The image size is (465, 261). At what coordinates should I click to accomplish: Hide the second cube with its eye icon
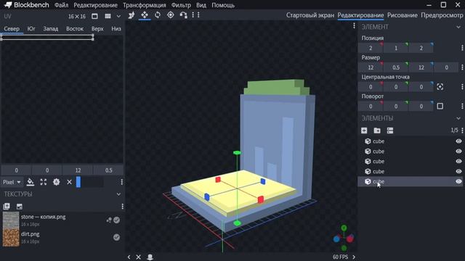(458, 152)
